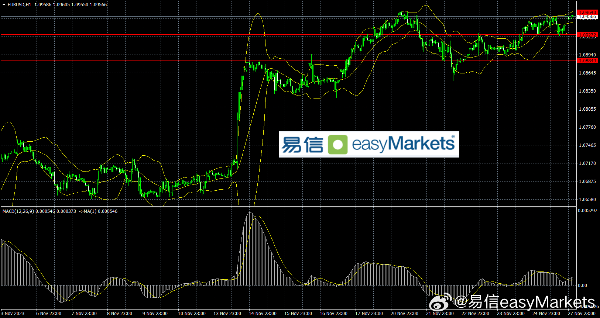Click the 1.07170 price axis label
The width and height of the screenshot is (600, 318).
(x=587, y=163)
